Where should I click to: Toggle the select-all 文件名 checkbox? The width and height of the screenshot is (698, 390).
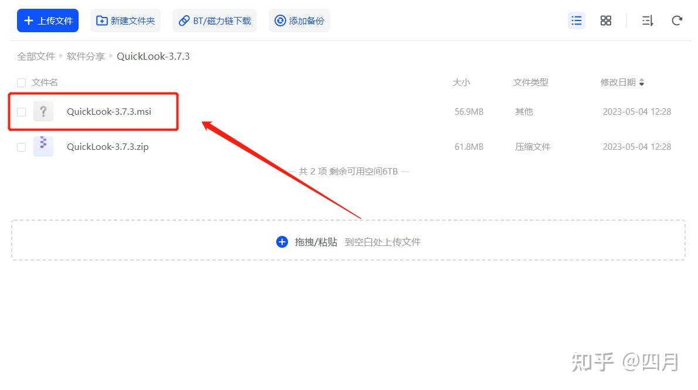[21, 83]
